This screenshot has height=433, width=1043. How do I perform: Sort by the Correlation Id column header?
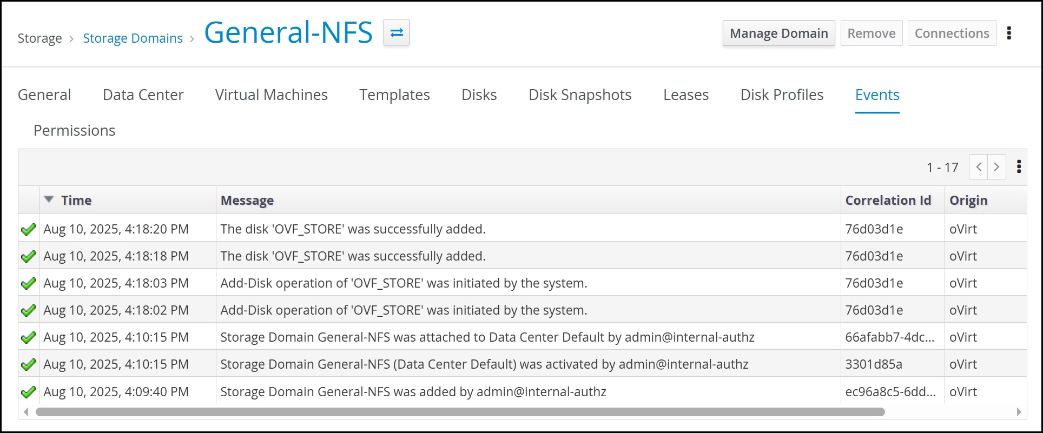coord(888,201)
